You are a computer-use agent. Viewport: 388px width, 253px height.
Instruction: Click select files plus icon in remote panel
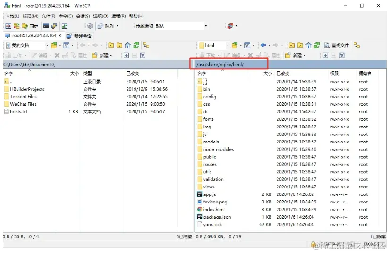coord(325,55)
